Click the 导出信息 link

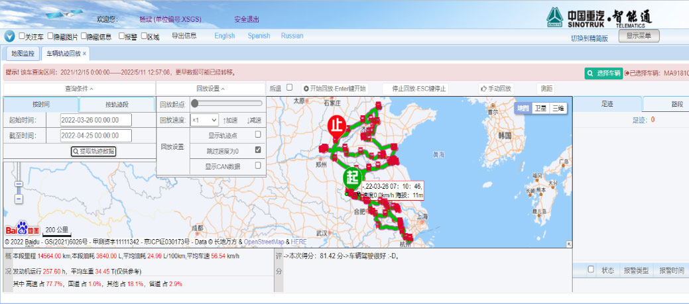(184, 36)
